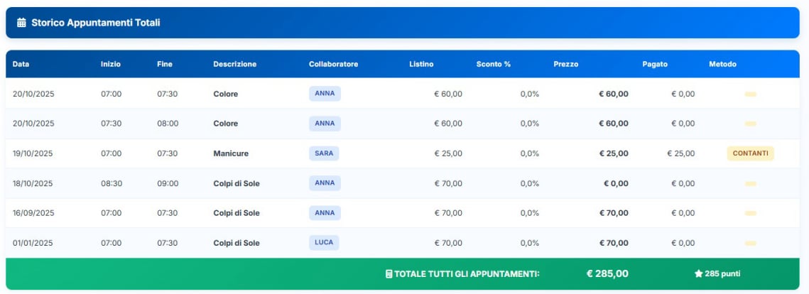Click the Inizio column header
Image resolution: width=809 pixels, height=294 pixels.
pyautogui.click(x=111, y=64)
